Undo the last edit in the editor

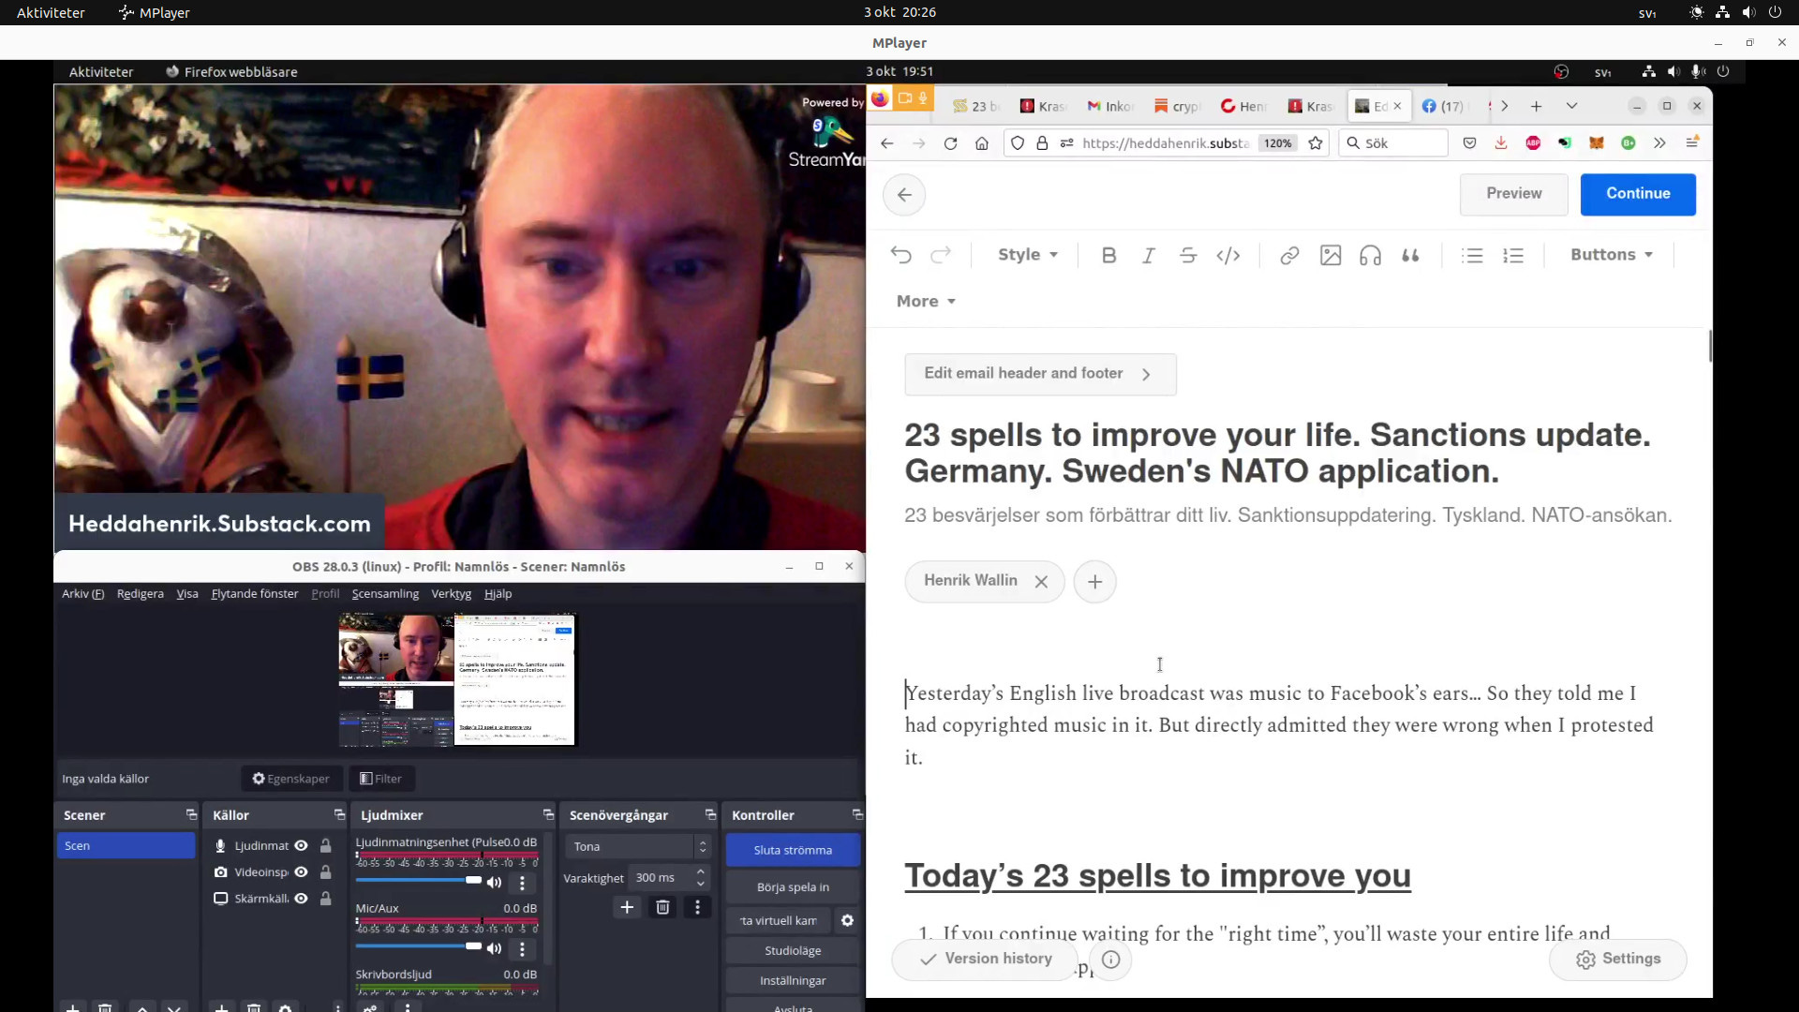click(901, 255)
